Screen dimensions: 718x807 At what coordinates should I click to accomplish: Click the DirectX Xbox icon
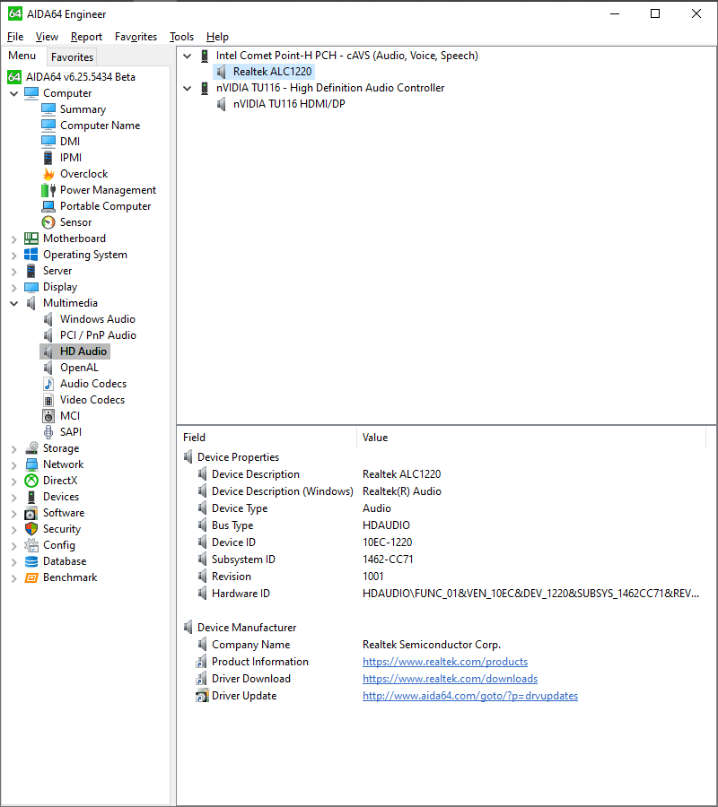(31, 481)
